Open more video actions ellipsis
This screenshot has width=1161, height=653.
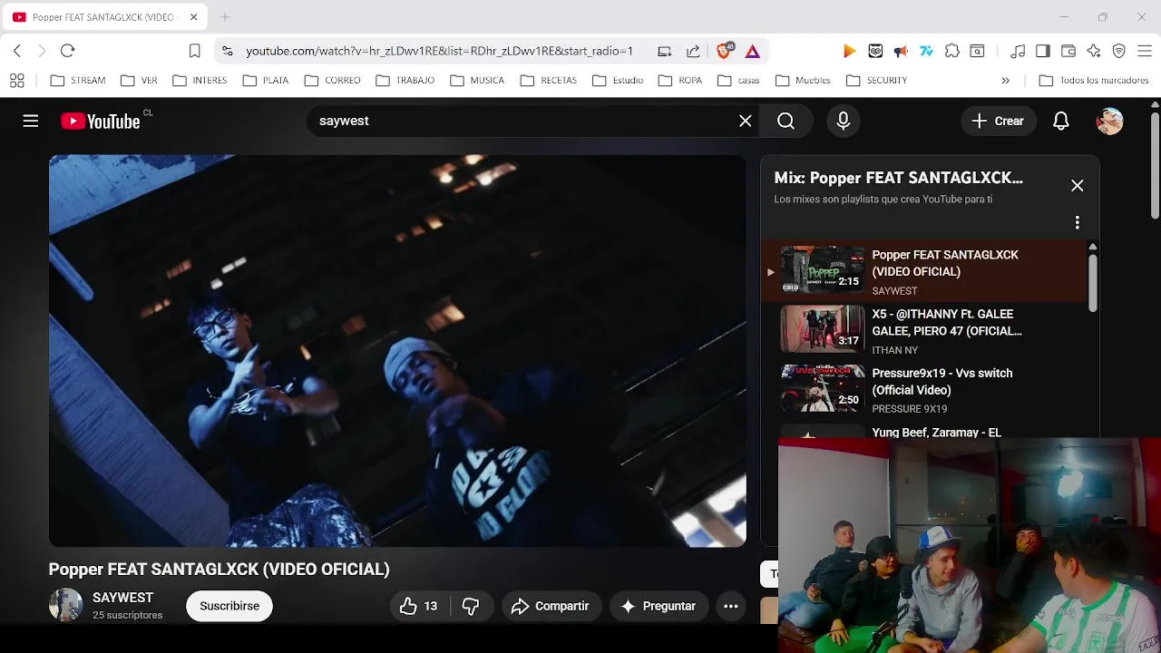[731, 606]
